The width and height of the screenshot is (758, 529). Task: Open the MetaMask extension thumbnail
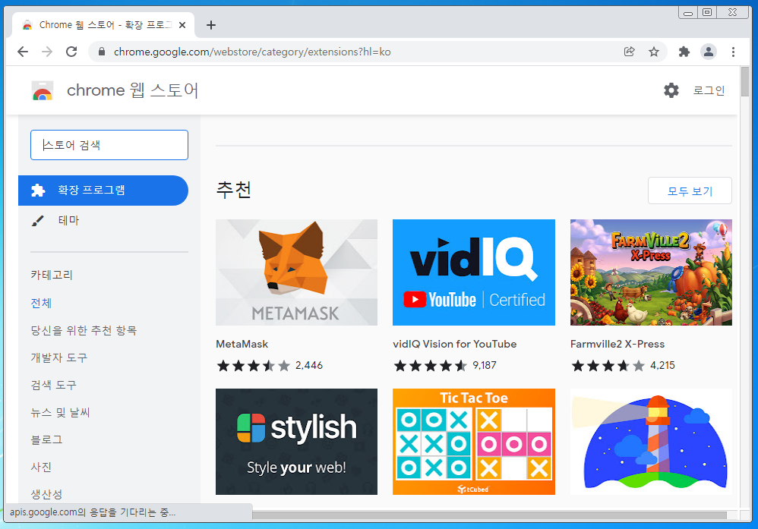click(296, 272)
